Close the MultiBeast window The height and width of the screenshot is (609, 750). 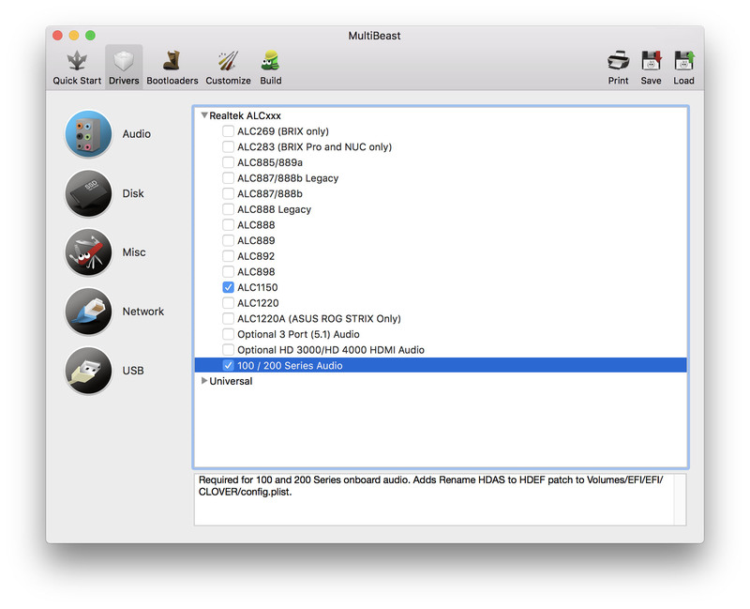tap(58, 36)
